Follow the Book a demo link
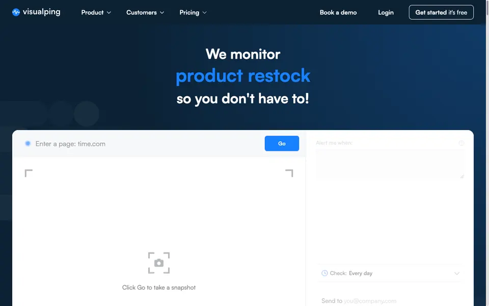Viewport: 489px width, 306px height. click(x=338, y=12)
